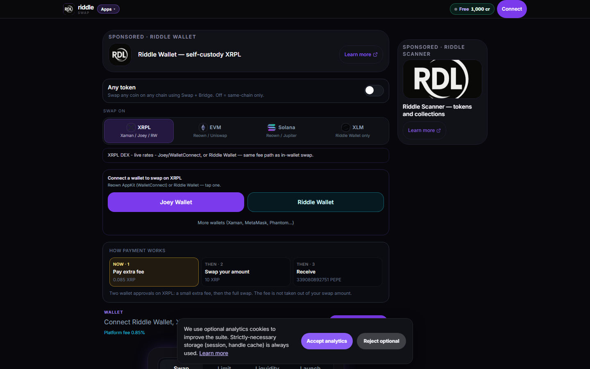Image resolution: width=590 pixels, height=369 pixels.
Task: Select the XLM chain tab
Action: 353,131
